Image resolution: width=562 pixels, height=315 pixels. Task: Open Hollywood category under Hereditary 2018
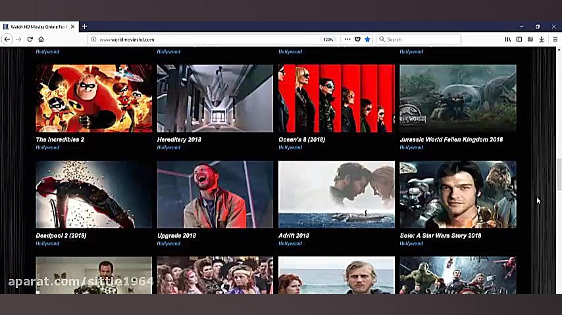click(169, 147)
